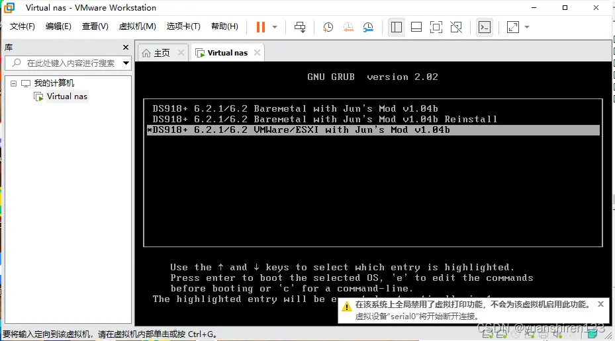Dismiss the virtual printing notification popup

coord(600,305)
